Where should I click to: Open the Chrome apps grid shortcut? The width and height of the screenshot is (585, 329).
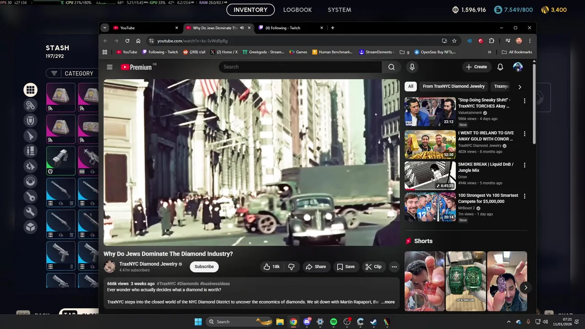(x=105, y=52)
